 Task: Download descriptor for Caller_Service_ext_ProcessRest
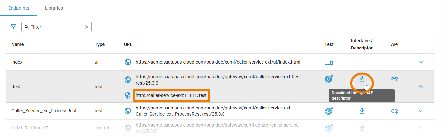point(362,111)
